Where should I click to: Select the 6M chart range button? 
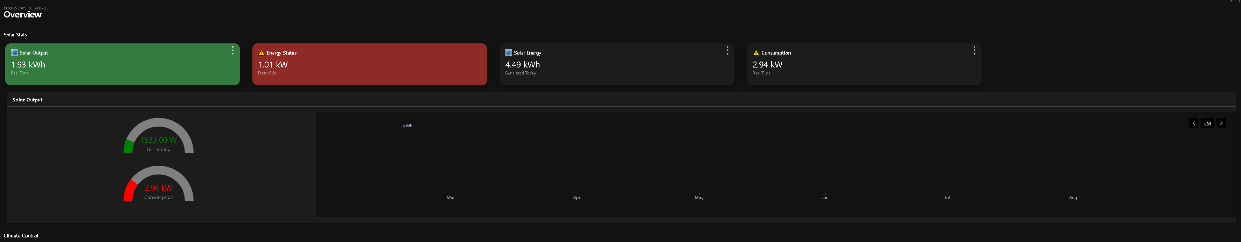coord(1207,123)
